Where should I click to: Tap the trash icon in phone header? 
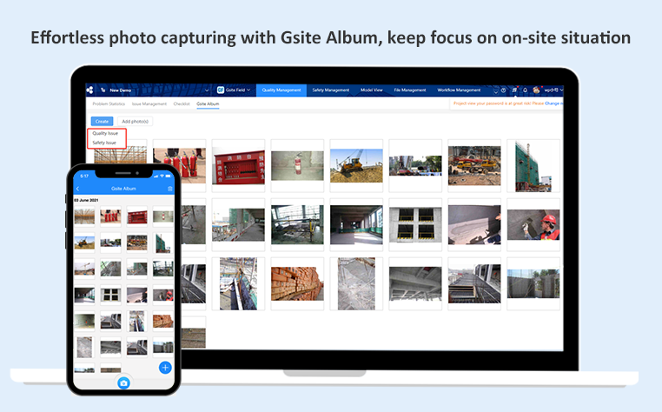pos(170,189)
